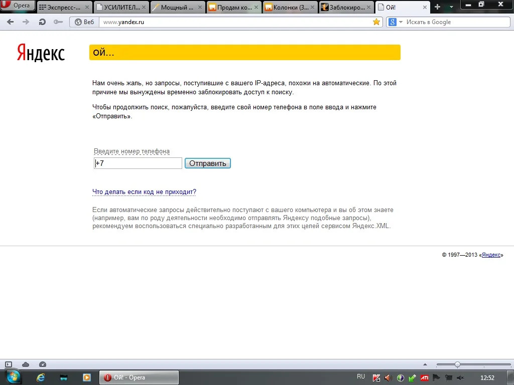Open the Яндекс footer link
This screenshot has height=385, width=514.
(x=491, y=255)
